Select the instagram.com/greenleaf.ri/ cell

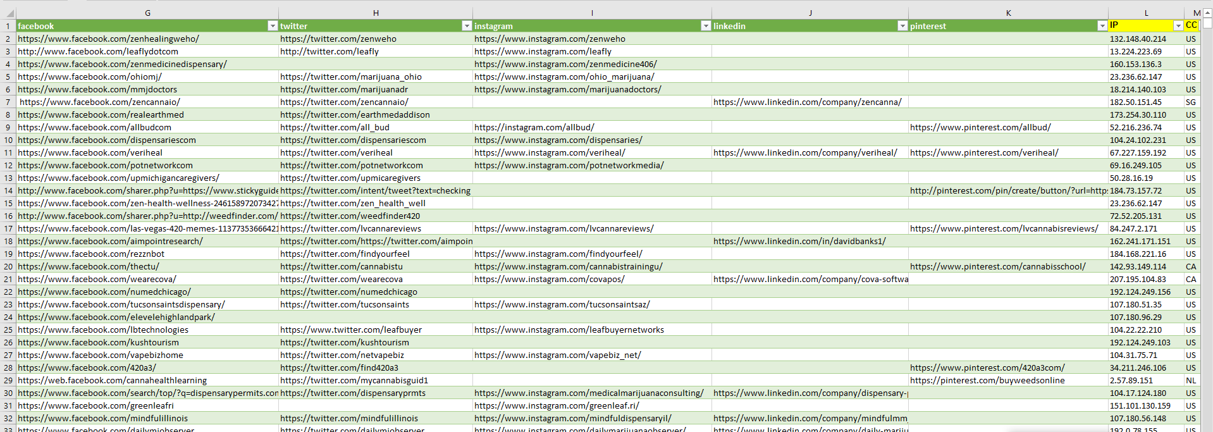pyautogui.click(x=592, y=405)
